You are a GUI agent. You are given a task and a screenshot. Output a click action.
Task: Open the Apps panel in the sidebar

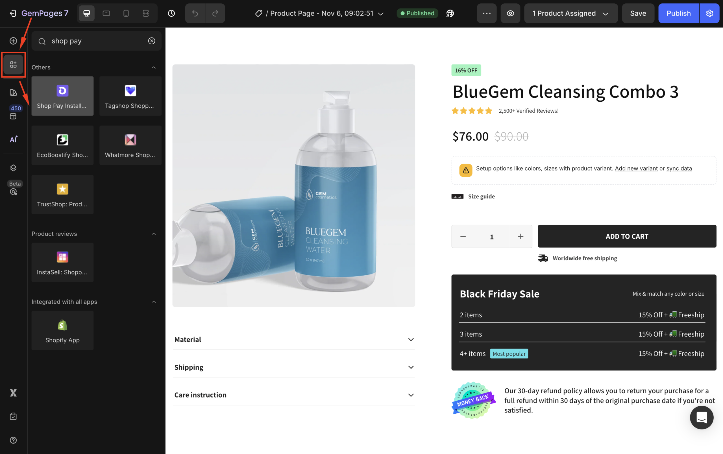[13, 64]
